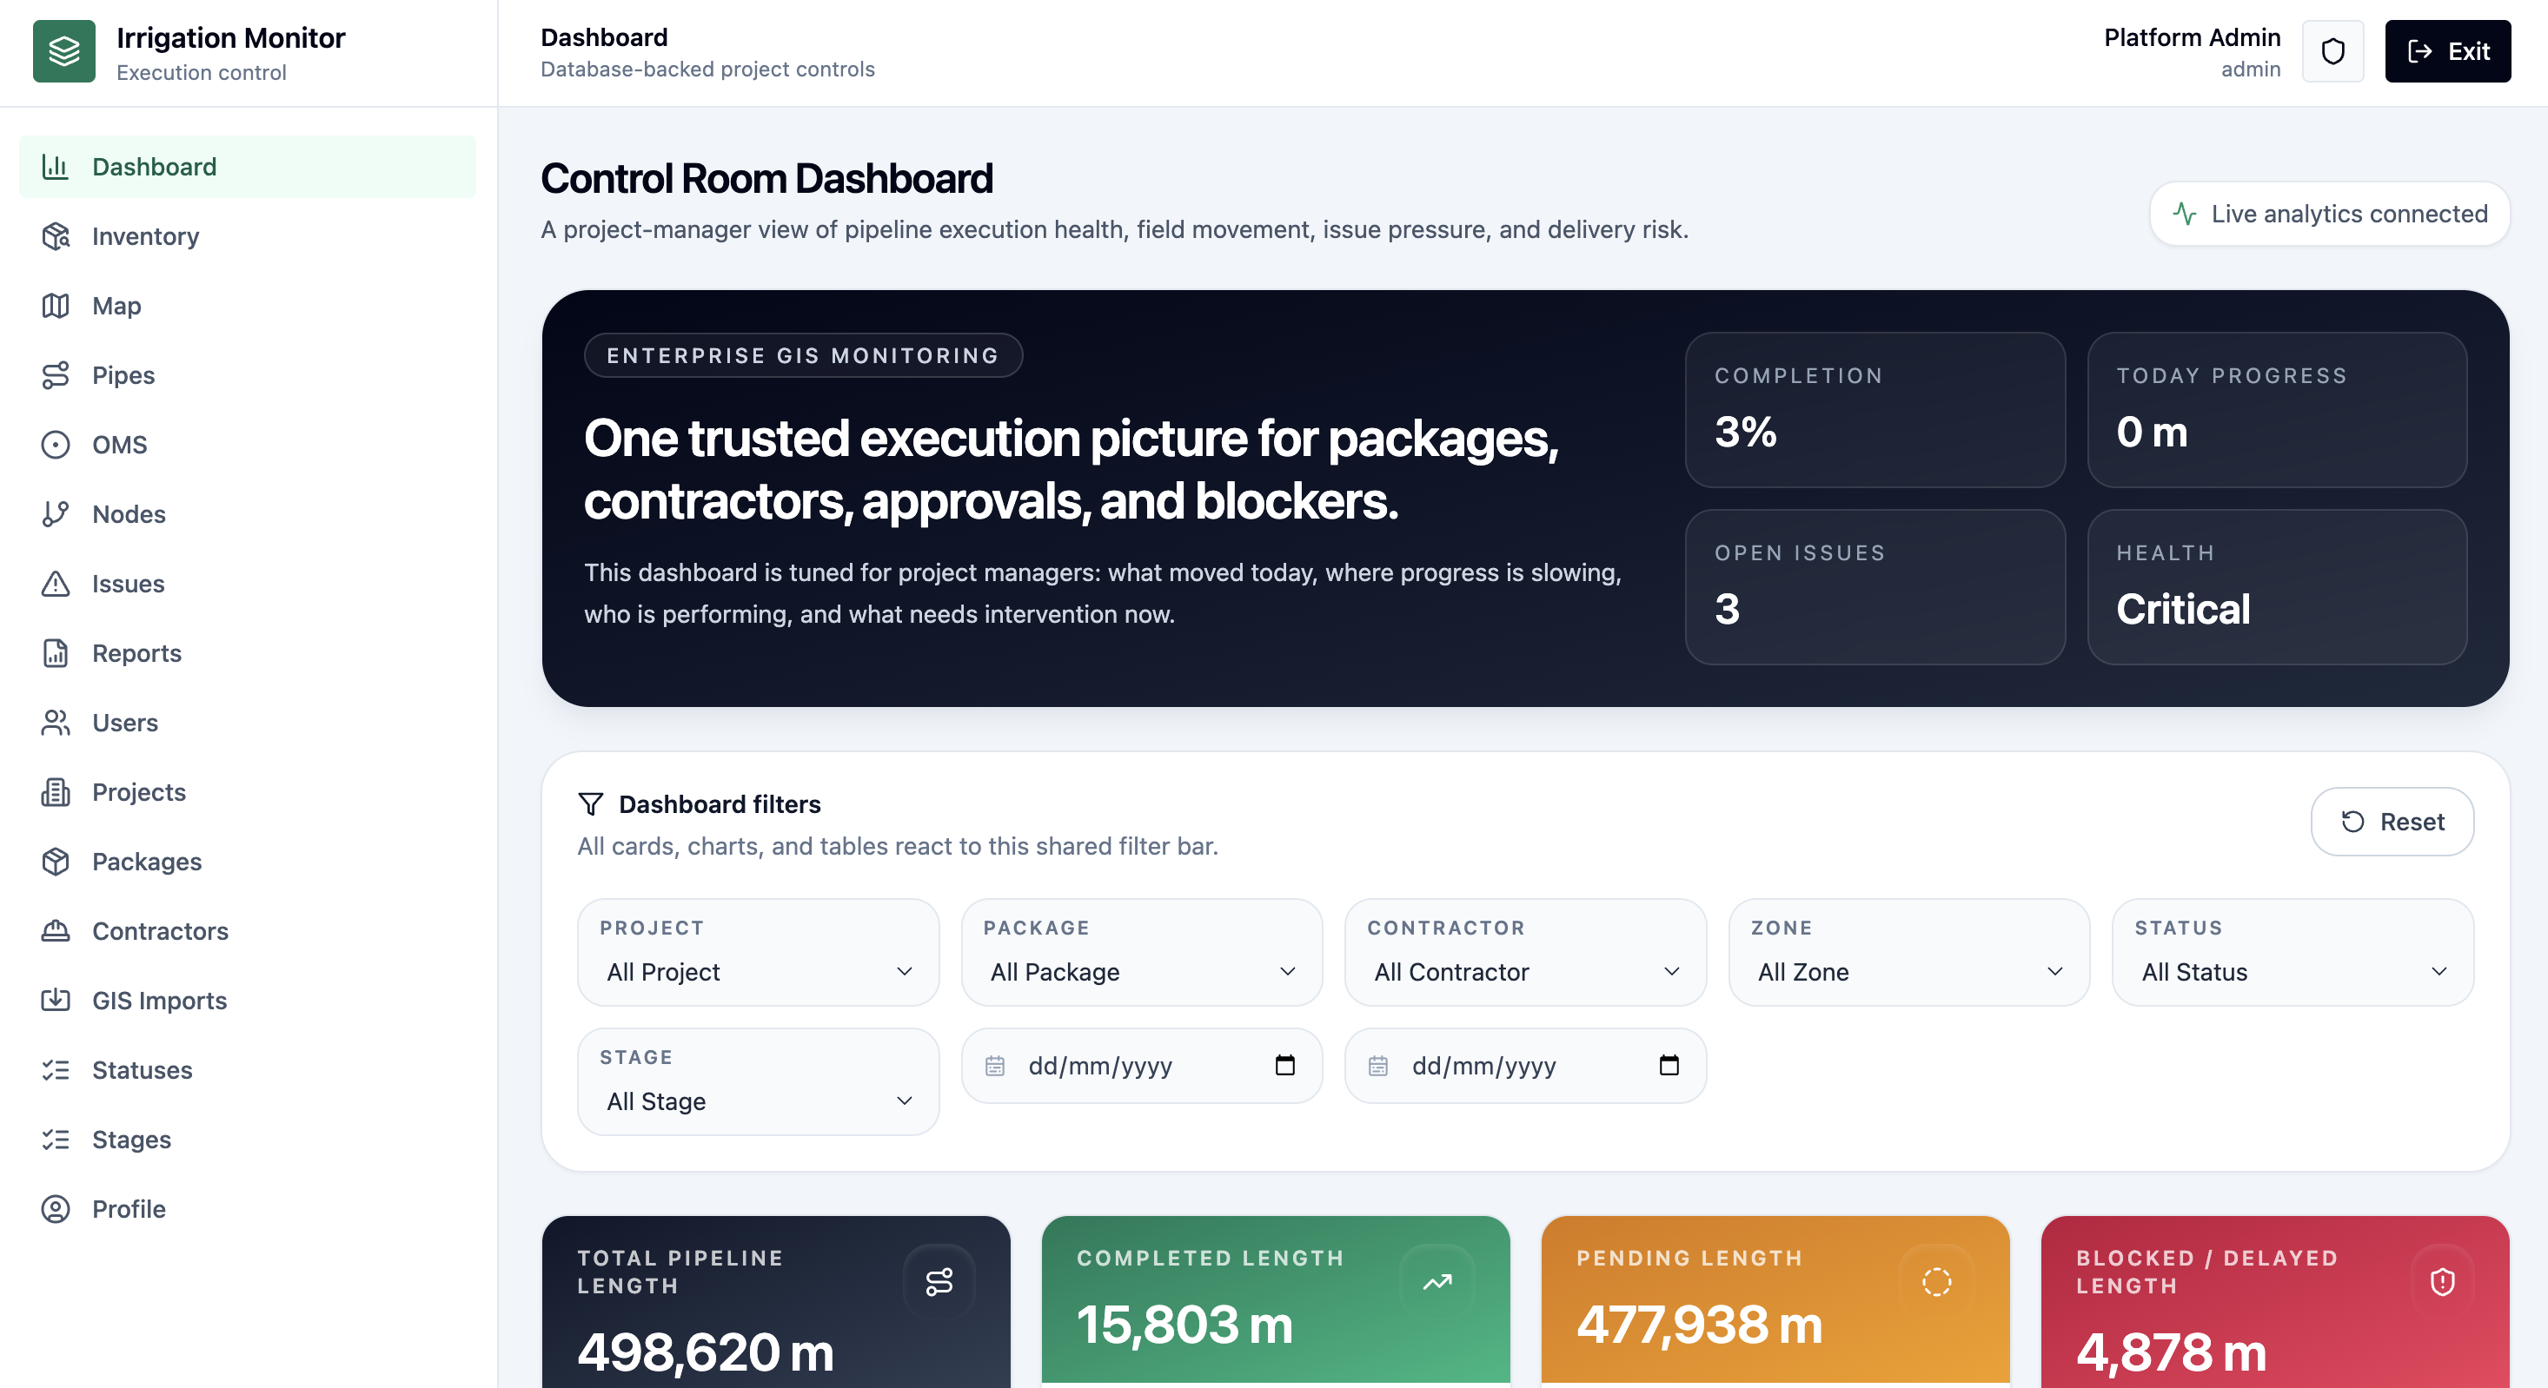Click the shield alert icon on Blocked / Delayed card
Viewport: 2548px width, 1388px height.
(x=2442, y=1282)
